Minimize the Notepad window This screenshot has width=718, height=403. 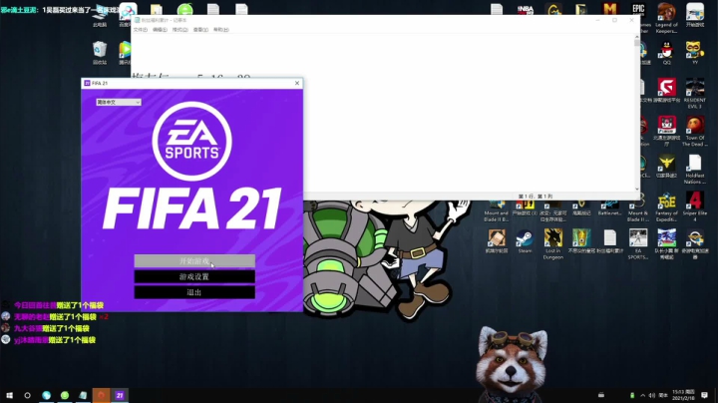pos(597,20)
